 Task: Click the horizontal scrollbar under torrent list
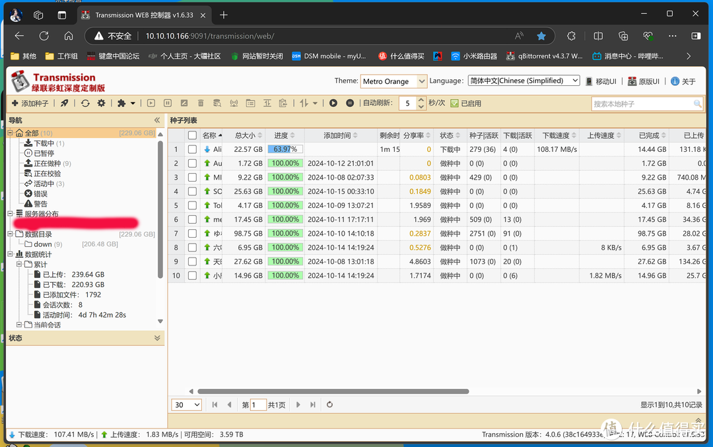pyautogui.click(x=333, y=392)
